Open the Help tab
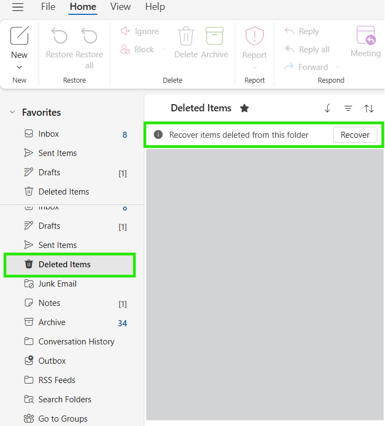 [x=155, y=7]
